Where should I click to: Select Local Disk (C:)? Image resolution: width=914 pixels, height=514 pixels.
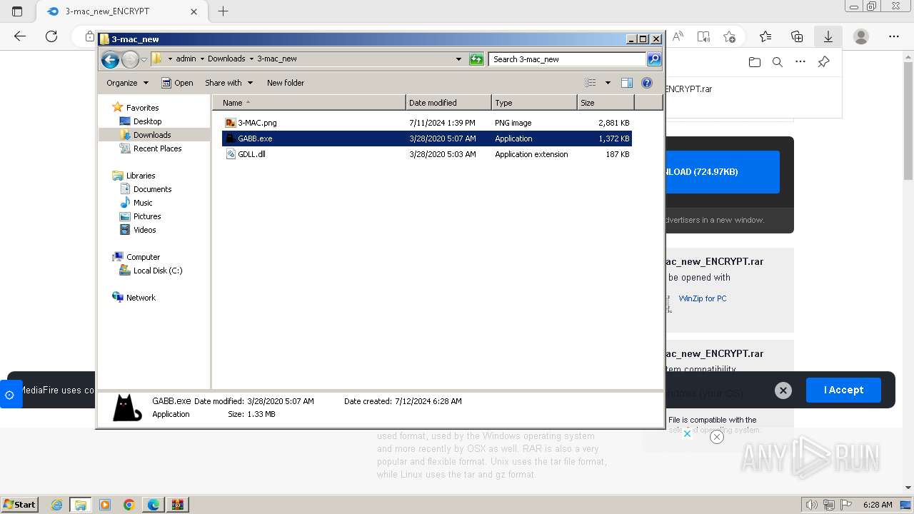(157, 271)
